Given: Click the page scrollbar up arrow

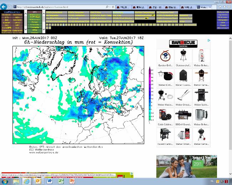Looking at the screenshot, I should (230, 38).
